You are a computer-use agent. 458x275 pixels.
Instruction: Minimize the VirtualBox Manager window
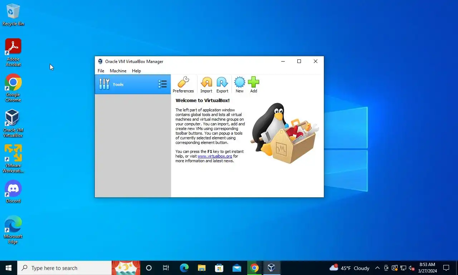[x=283, y=62]
